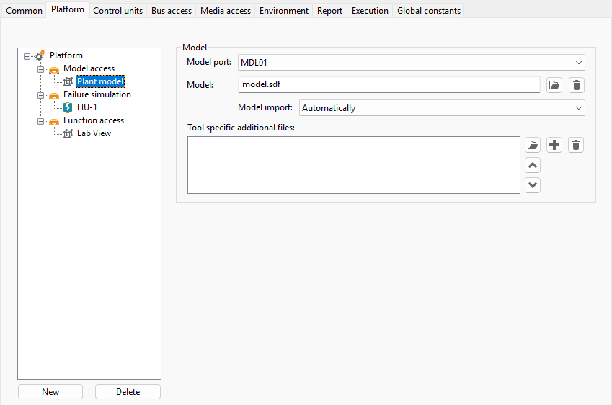Select Model access tree label
The width and height of the screenshot is (612, 405).
(89, 68)
